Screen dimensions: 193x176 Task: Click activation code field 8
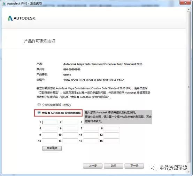pyautogui.click(x=111, y=128)
